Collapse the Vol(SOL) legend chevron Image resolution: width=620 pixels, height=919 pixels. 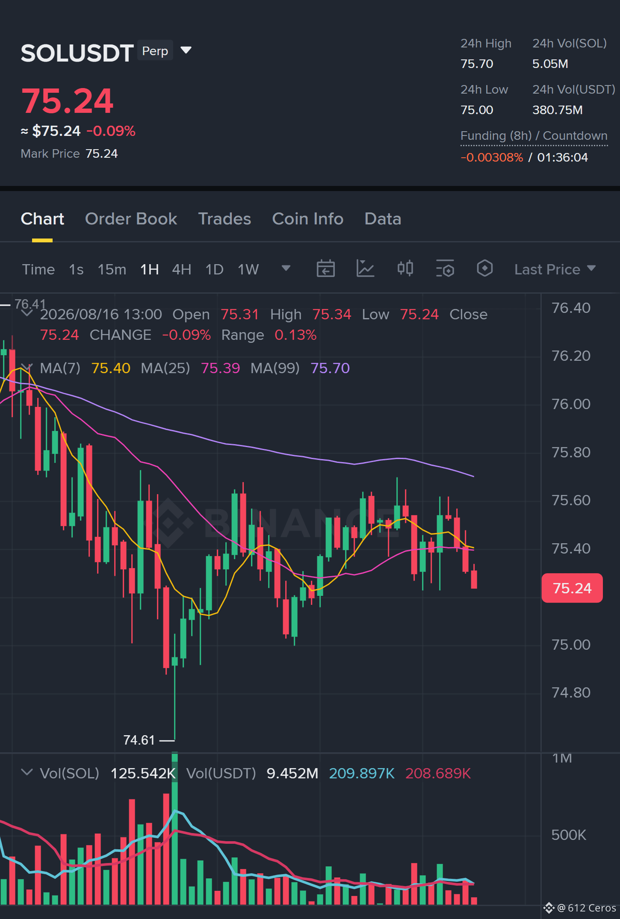click(x=27, y=772)
